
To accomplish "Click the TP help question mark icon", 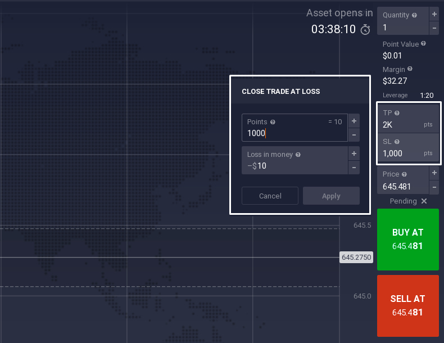I will click(x=397, y=113).
